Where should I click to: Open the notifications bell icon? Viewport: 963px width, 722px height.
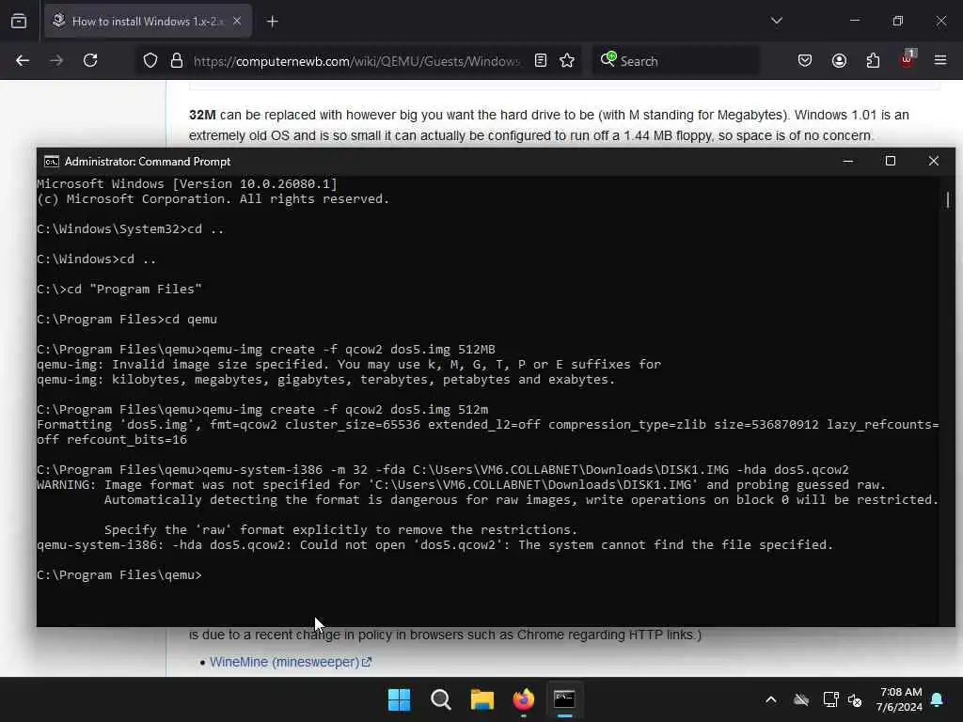click(x=938, y=699)
